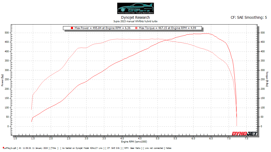This screenshot has height=152, width=271.
Task: Click the Dynojet logo in the chart corner
Action: (245, 134)
